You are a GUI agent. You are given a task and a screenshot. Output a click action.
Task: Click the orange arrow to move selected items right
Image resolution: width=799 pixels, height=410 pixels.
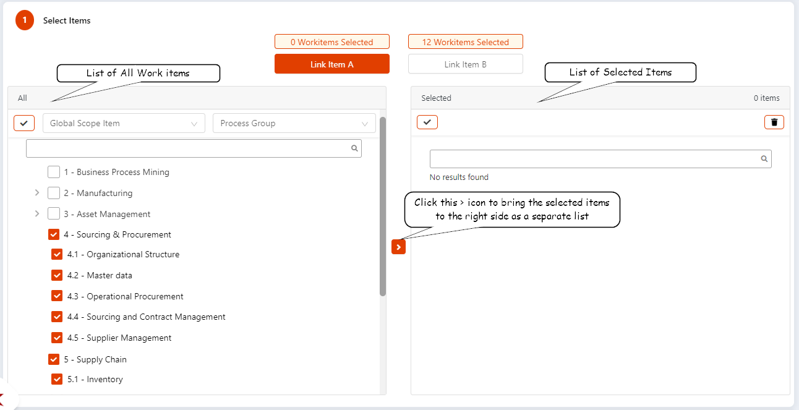pyautogui.click(x=398, y=247)
